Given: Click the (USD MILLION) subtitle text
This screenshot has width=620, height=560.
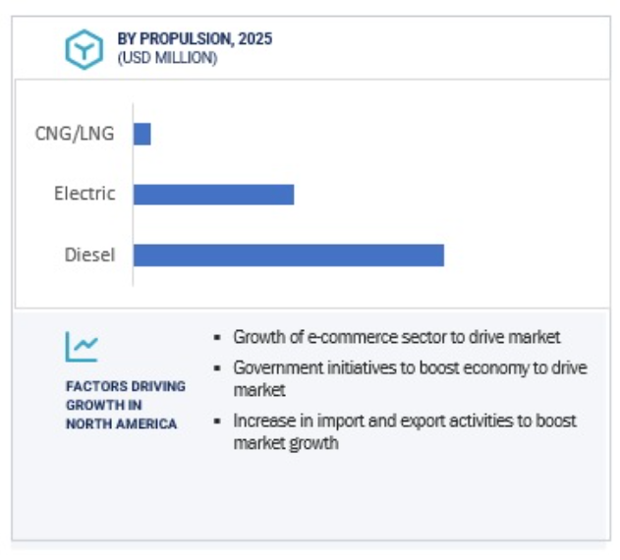Looking at the screenshot, I should click(167, 58).
